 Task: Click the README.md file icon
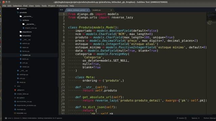15,113
